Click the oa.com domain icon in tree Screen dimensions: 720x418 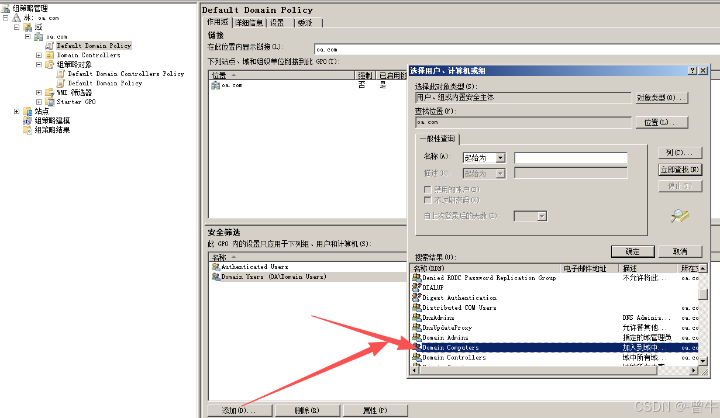tap(39, 36)
